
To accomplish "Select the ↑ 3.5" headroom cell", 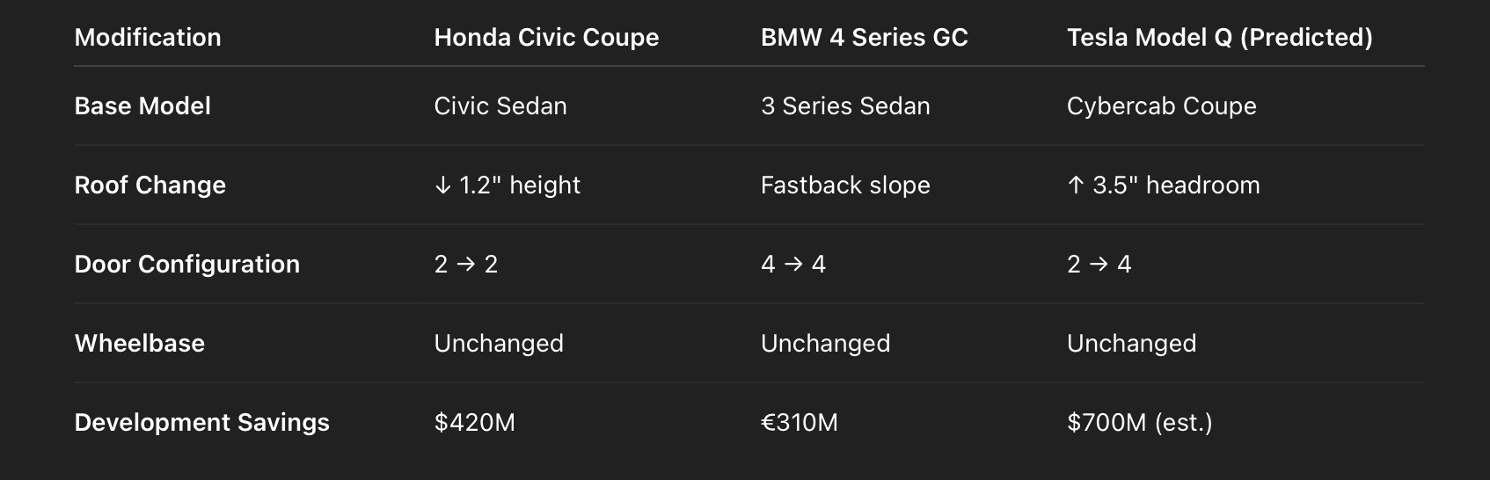I will [1163, 185].
